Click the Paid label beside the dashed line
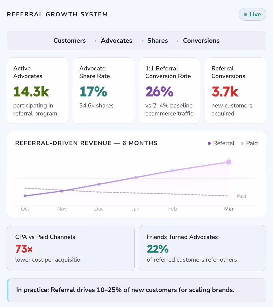 (241, 196)
